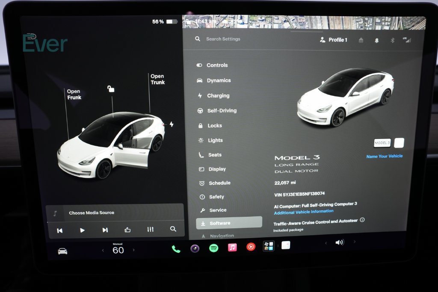Tap the 60 temperature setting
Screen dimensions: 438x292
pos(118,250)
